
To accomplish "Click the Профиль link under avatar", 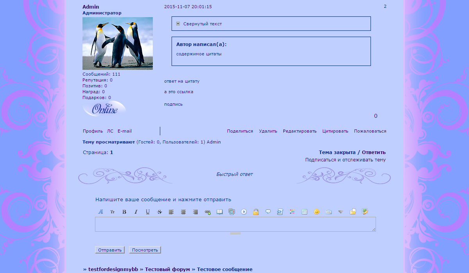I will click(93, 131).
